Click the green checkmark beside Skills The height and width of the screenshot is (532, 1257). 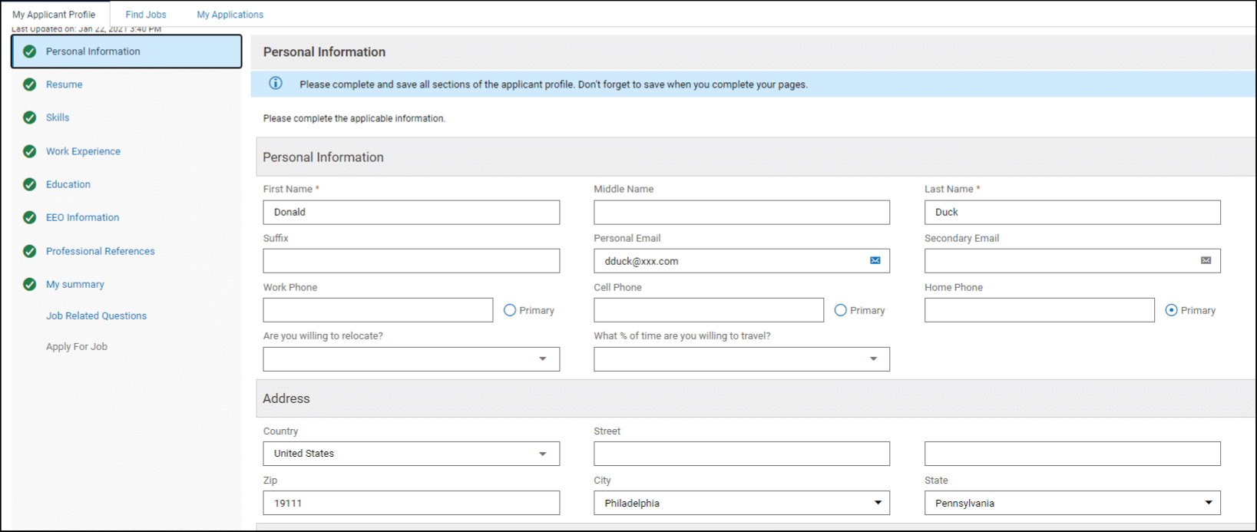point(30,117)
